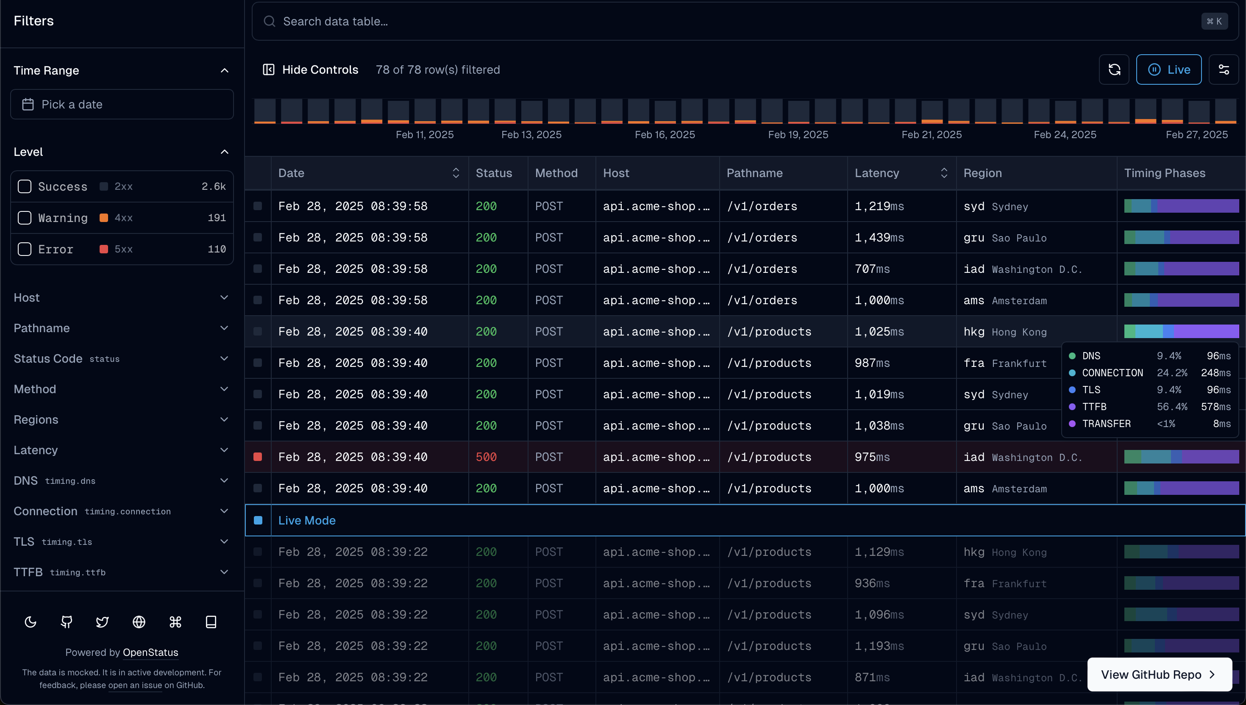Click the Hide Controls panel icon

pyautogui.click(x=269, y=69)
